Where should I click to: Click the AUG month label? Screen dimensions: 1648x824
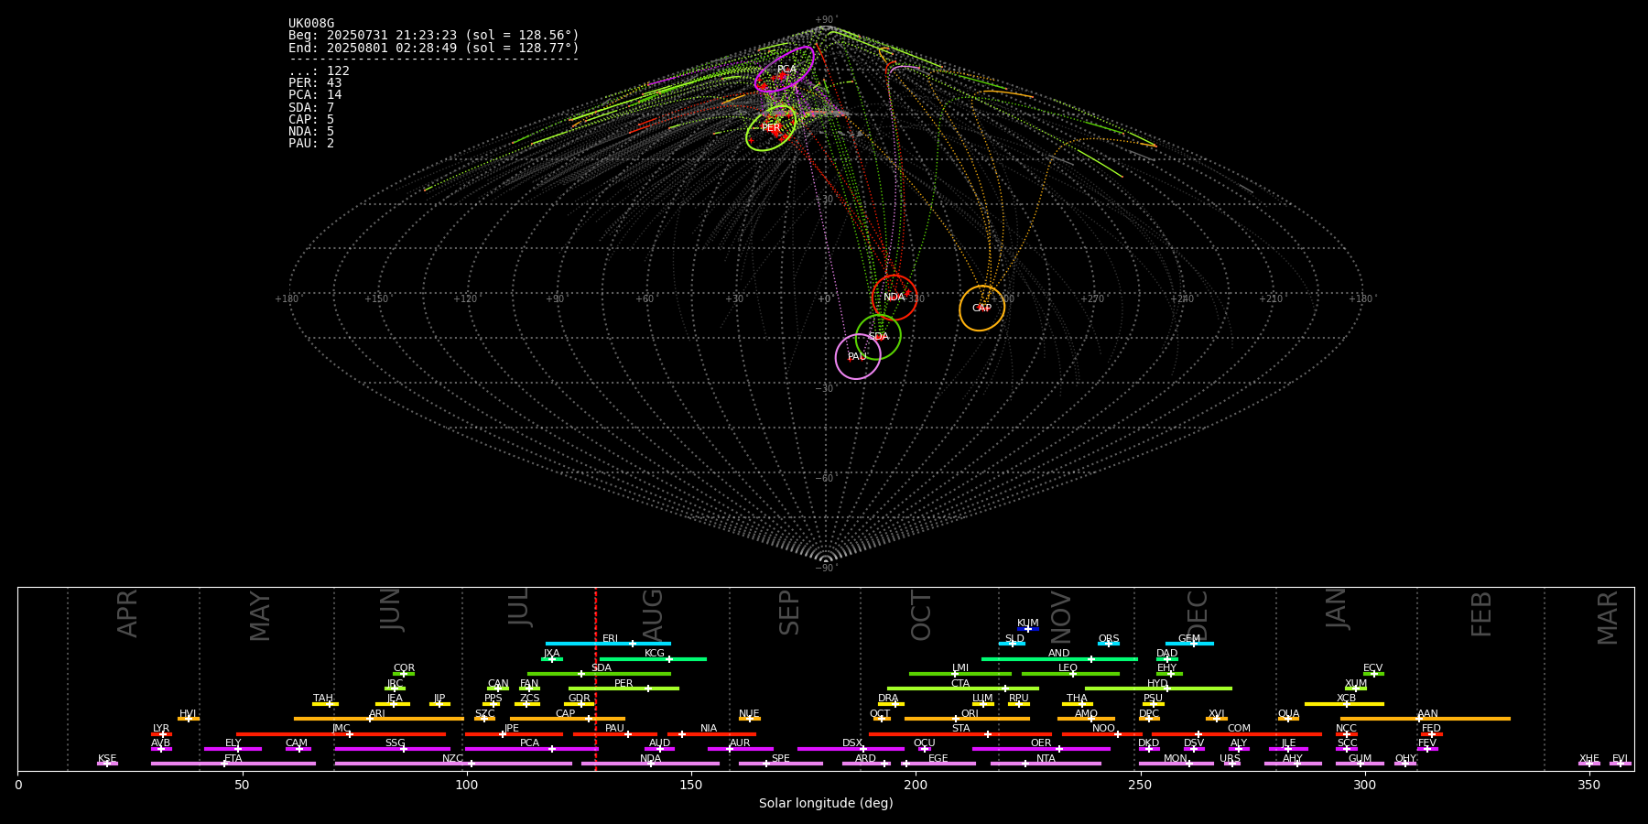click(653, 615)
